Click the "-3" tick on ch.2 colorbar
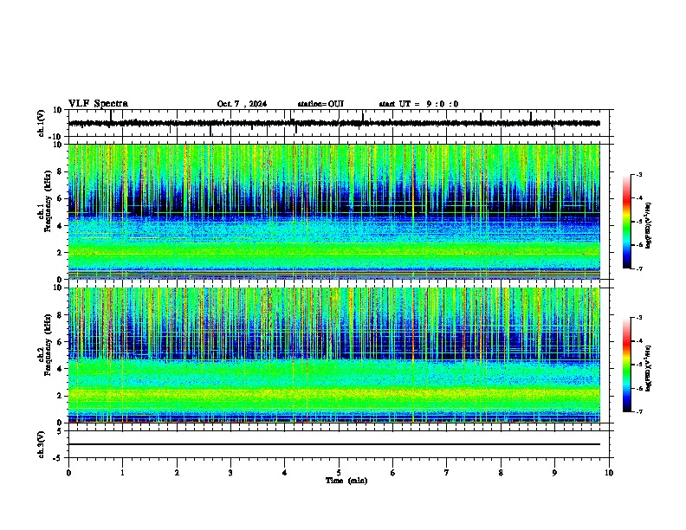686x530 pixels. pyautogui.click(x=639, y=318)
